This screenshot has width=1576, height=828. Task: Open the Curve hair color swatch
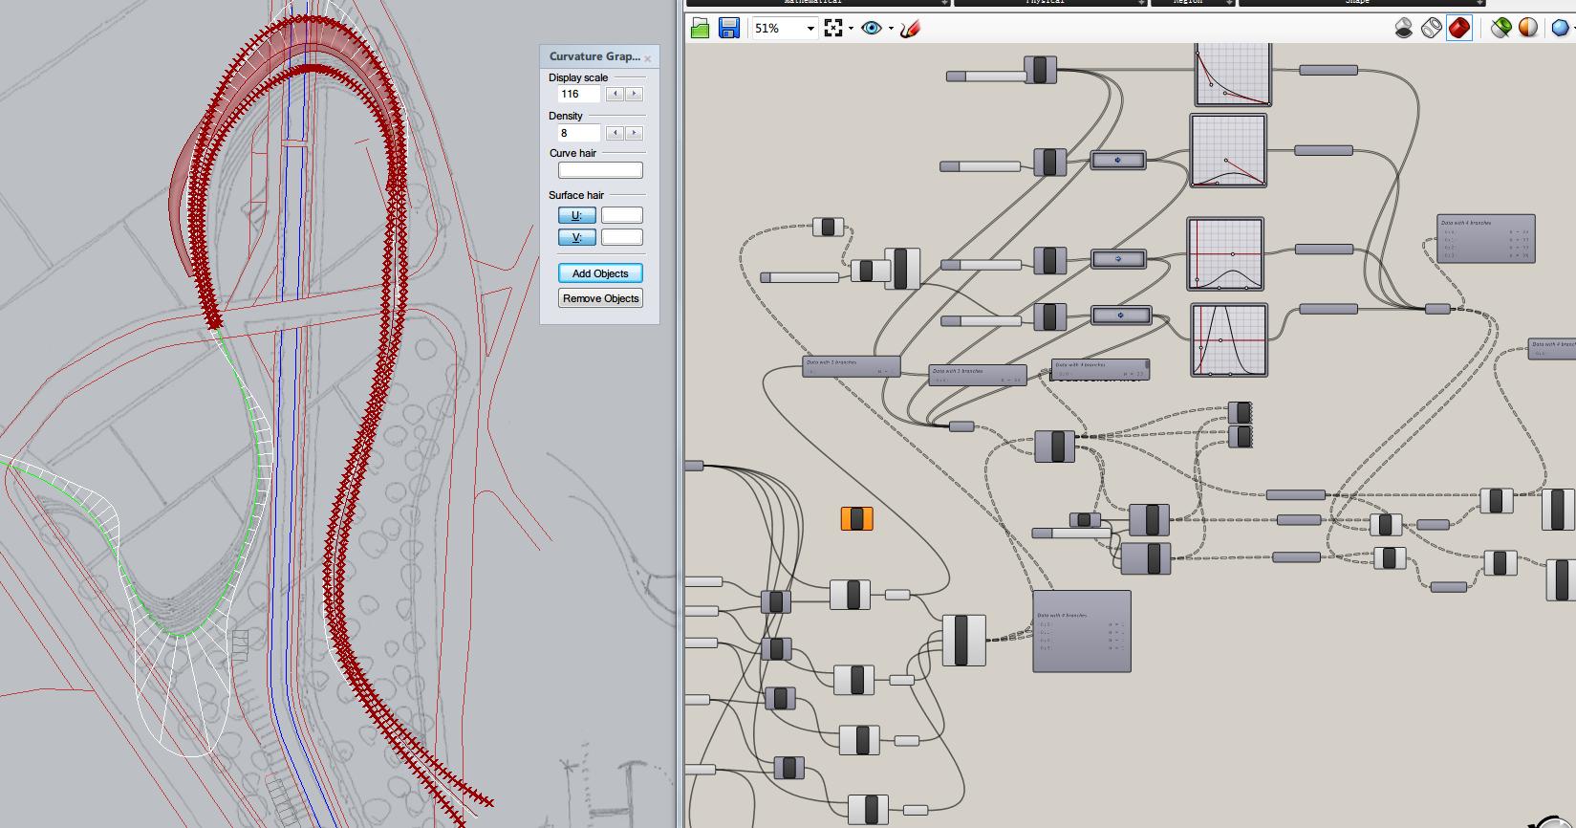point(600,170)
